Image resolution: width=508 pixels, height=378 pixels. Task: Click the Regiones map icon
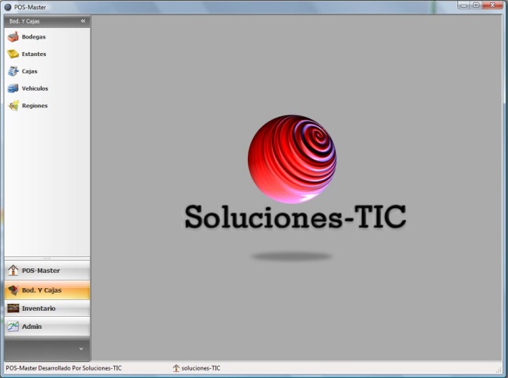[14, 105]
